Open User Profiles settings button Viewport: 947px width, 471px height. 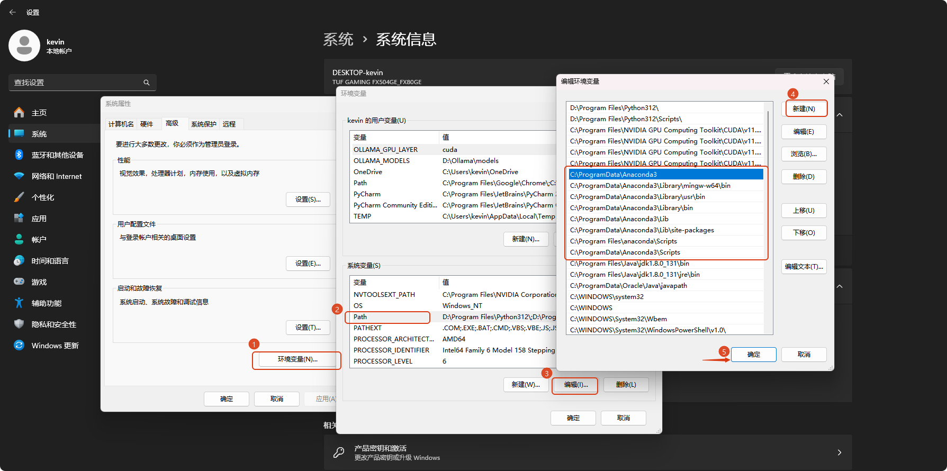pyautogui.click(x=308, y=264)
